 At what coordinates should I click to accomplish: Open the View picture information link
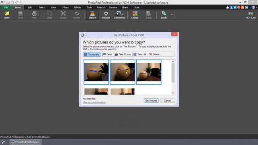[94, 102]
